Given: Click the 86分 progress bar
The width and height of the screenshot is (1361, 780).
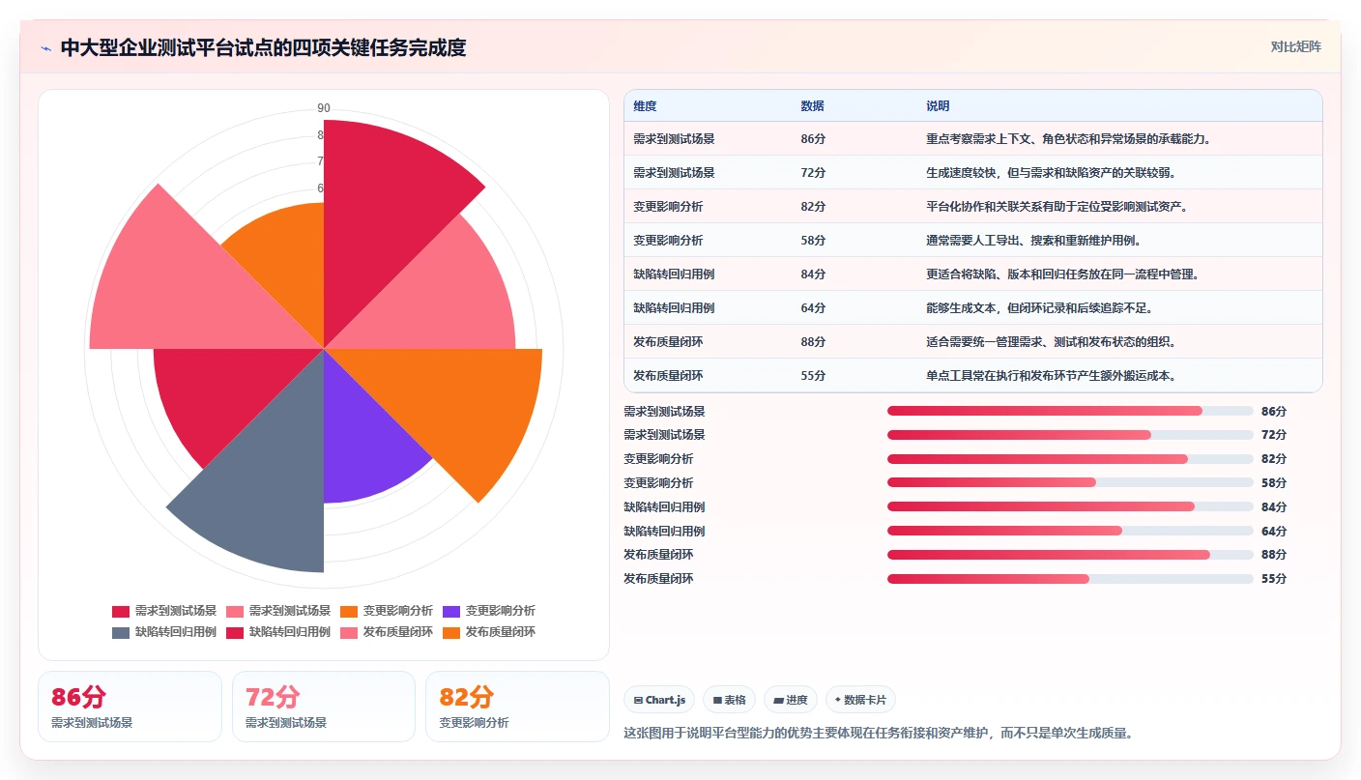Looking at the screenshot, I should click(x=1070, y=411).
